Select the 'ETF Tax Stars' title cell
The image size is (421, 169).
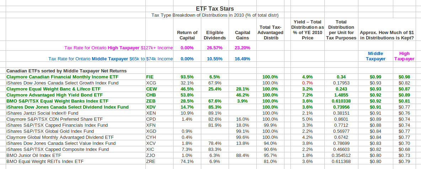pyautogui.click(x=215, y=9)
